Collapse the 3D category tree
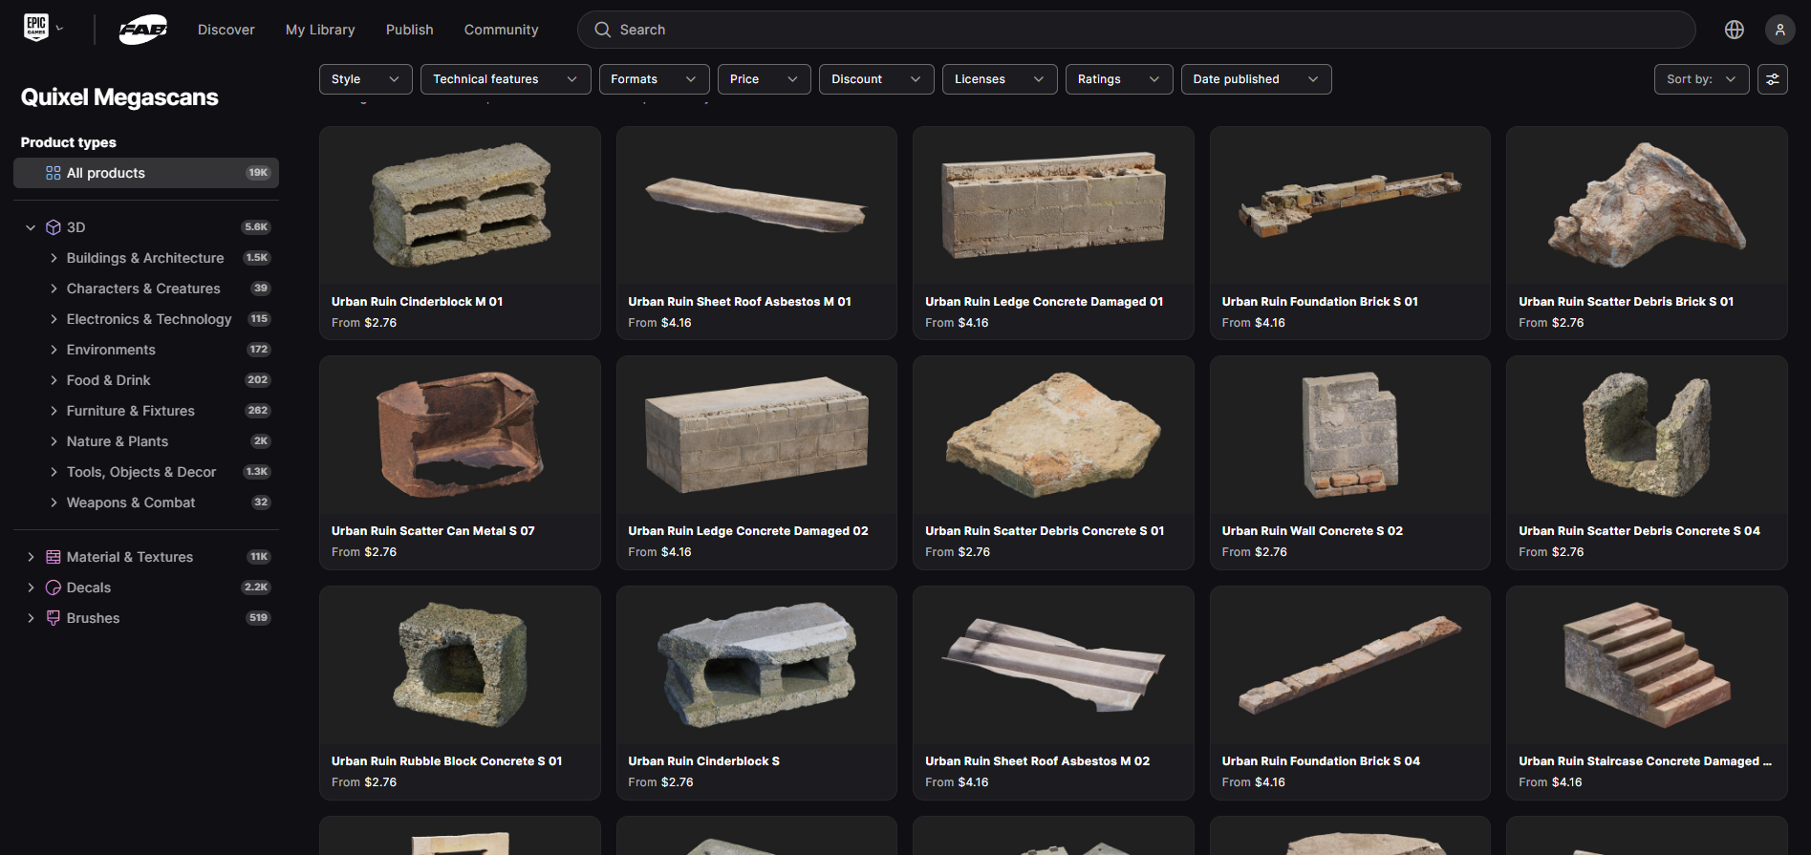This screenshot has height=855, width=1811. [31, 227]
